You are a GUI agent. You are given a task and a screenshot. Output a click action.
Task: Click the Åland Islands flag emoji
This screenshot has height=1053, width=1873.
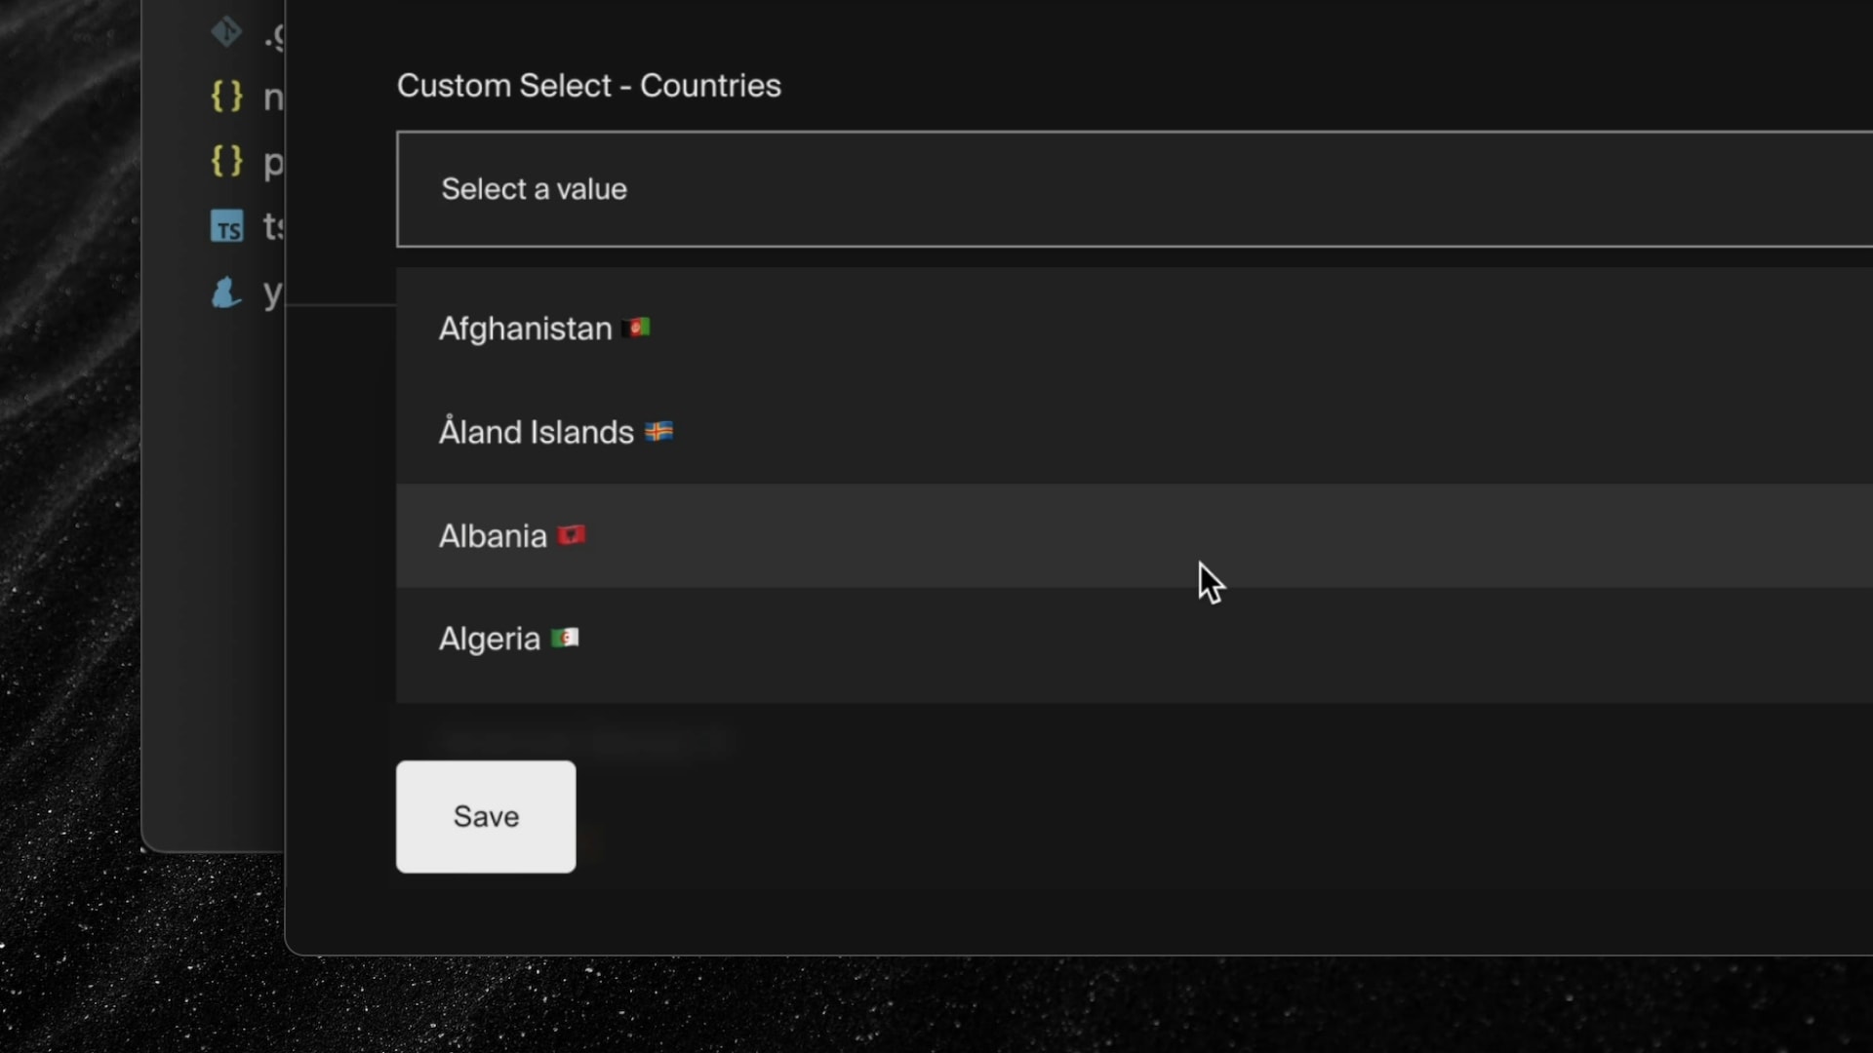659,430
